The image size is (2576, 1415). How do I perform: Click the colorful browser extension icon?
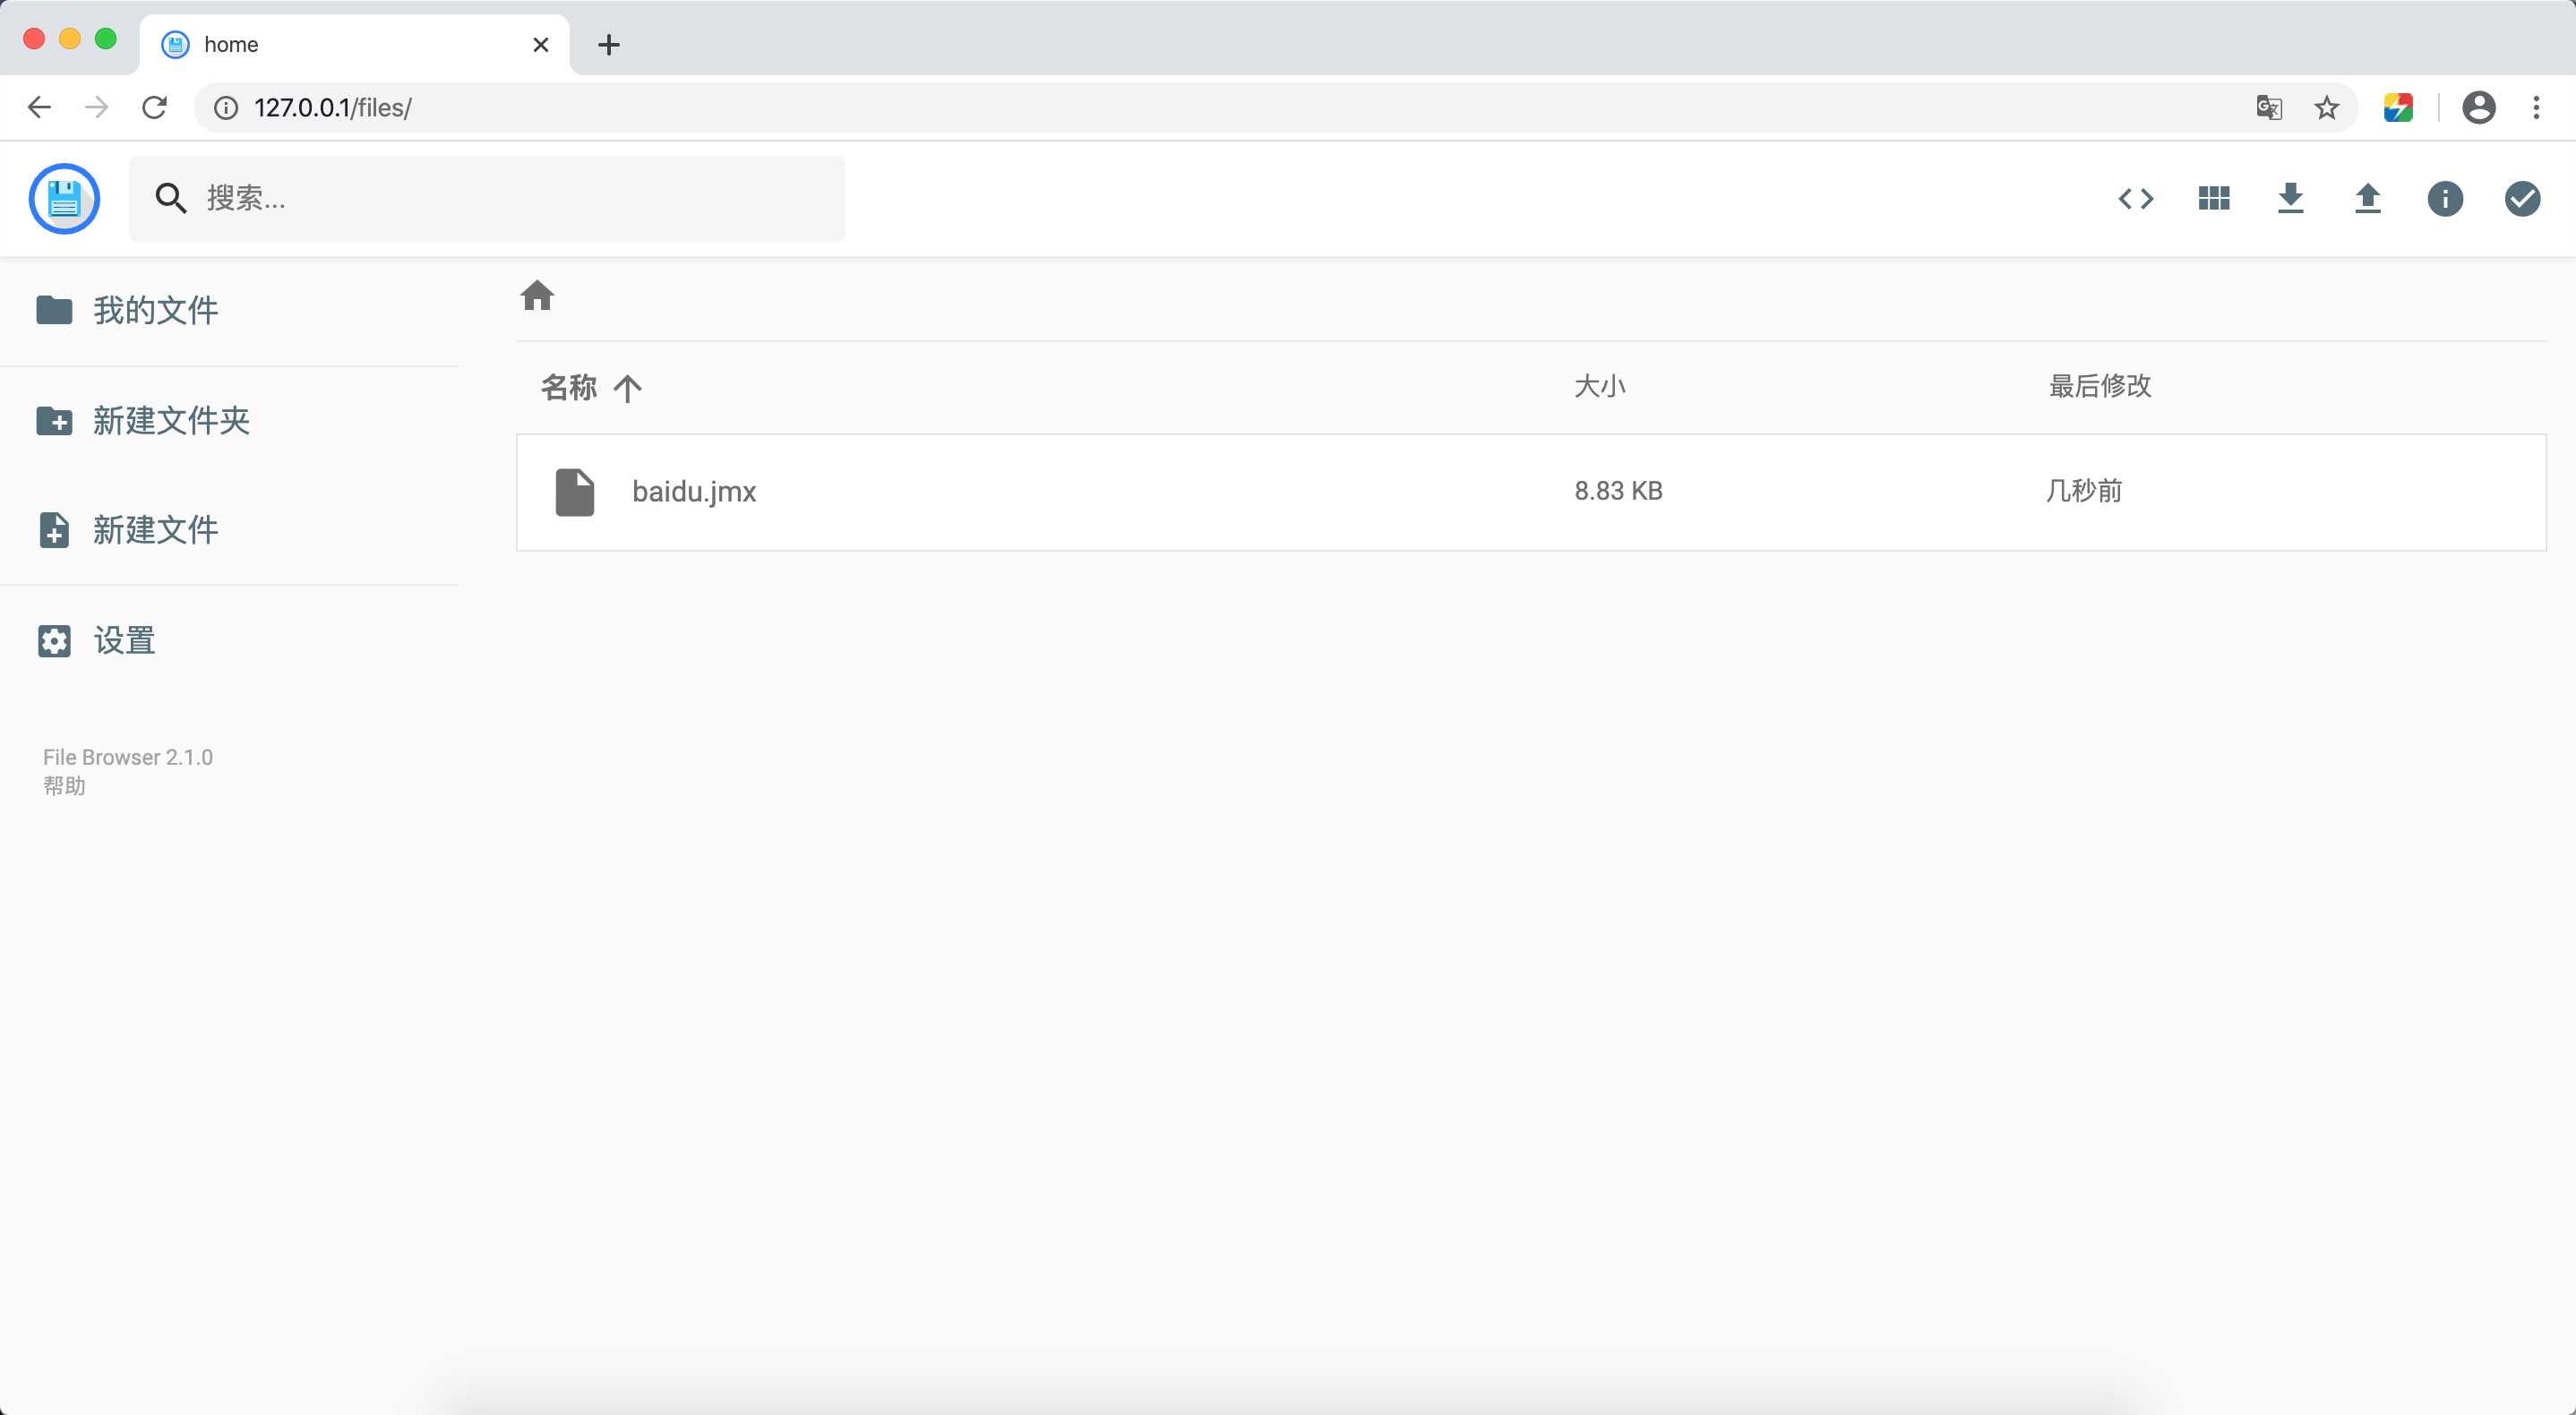pyautogui.click(x=2398, y=107)
